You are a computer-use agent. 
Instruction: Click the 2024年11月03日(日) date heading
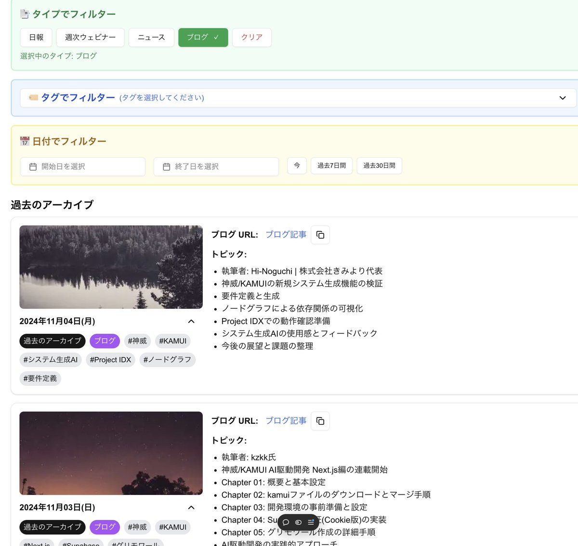(x=57, y=508)
